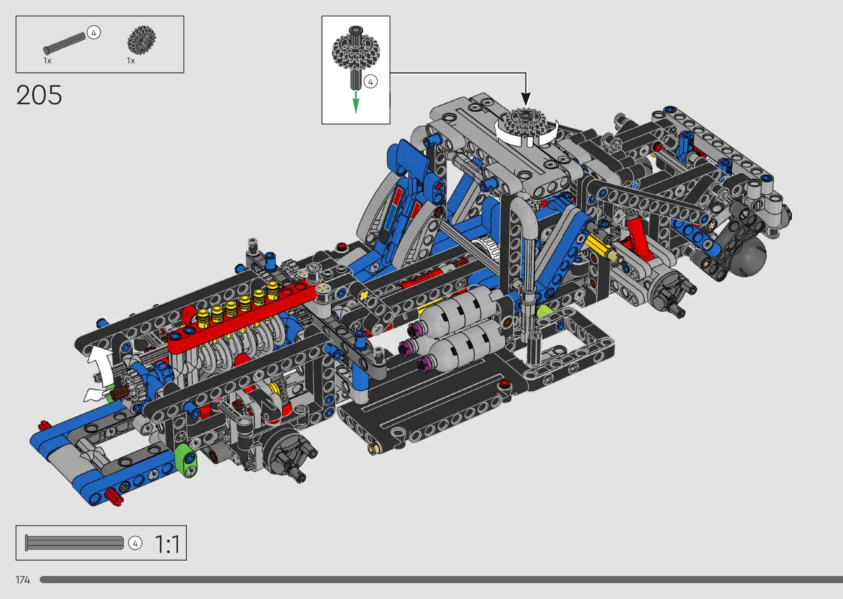843x599 pixels.
Task: Click the 1x label under the axle
Action: click(x=47, y=61)
